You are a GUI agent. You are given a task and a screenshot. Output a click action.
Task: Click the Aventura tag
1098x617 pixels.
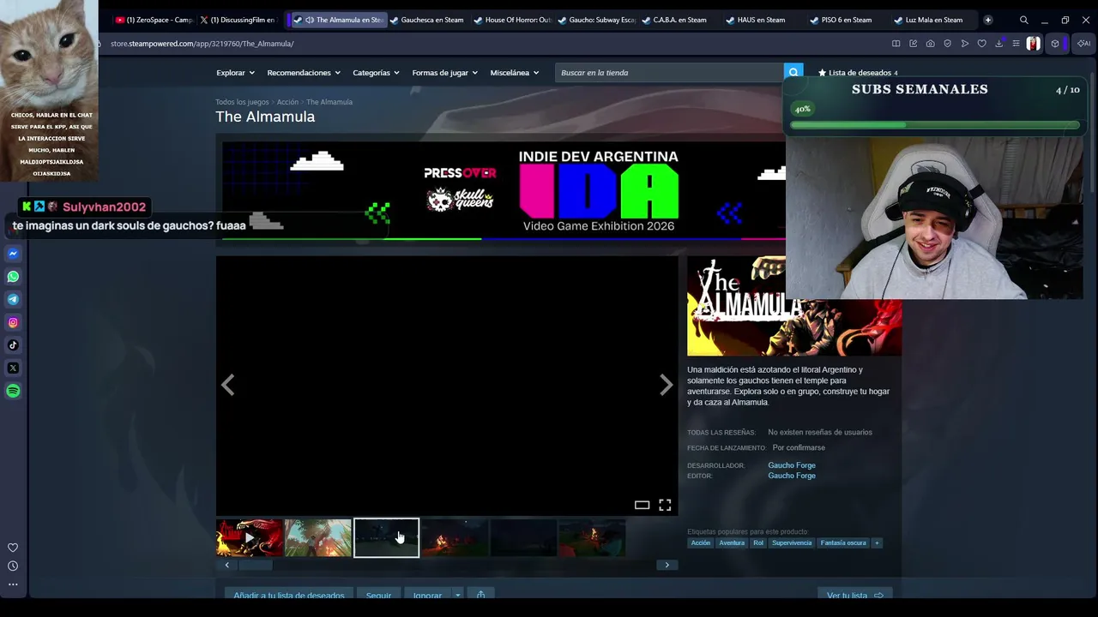(732, 543)
